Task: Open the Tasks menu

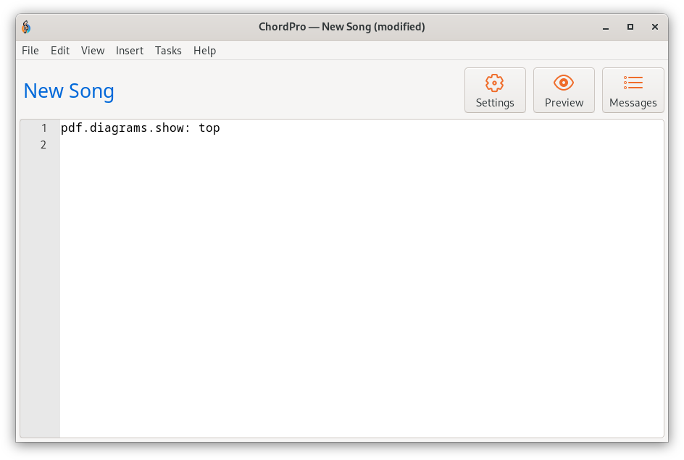Action: pyautogui.click(x=168, y=51)
